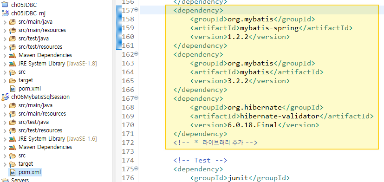Click JRE System Library [JavaSE-1.6] icon
This screenshot has width=384, height=182.
[x=13, y=139]
